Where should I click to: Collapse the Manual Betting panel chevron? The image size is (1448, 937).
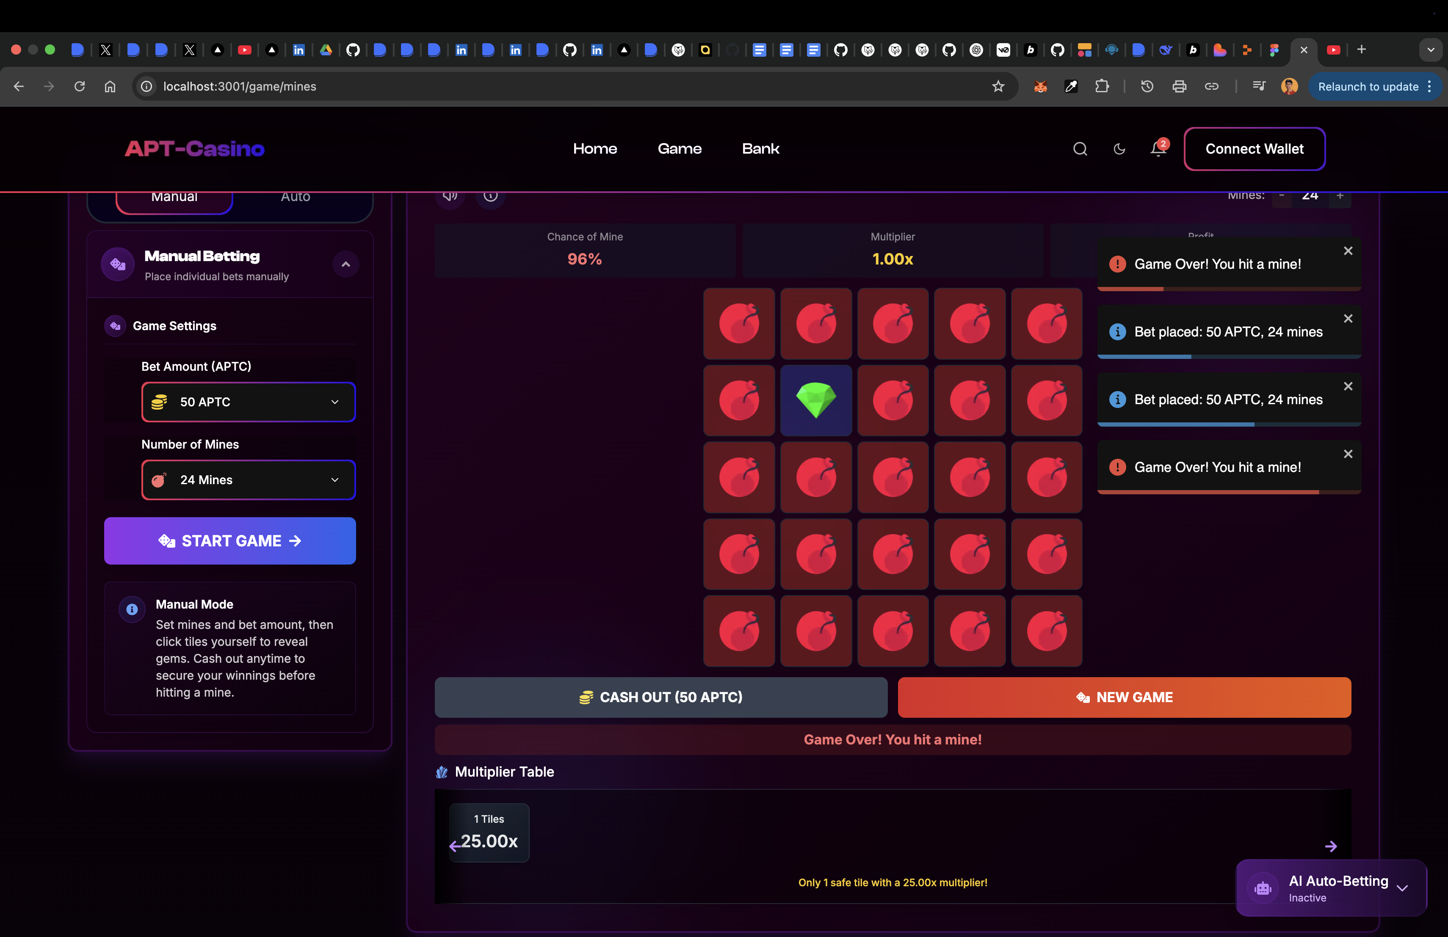345,265
